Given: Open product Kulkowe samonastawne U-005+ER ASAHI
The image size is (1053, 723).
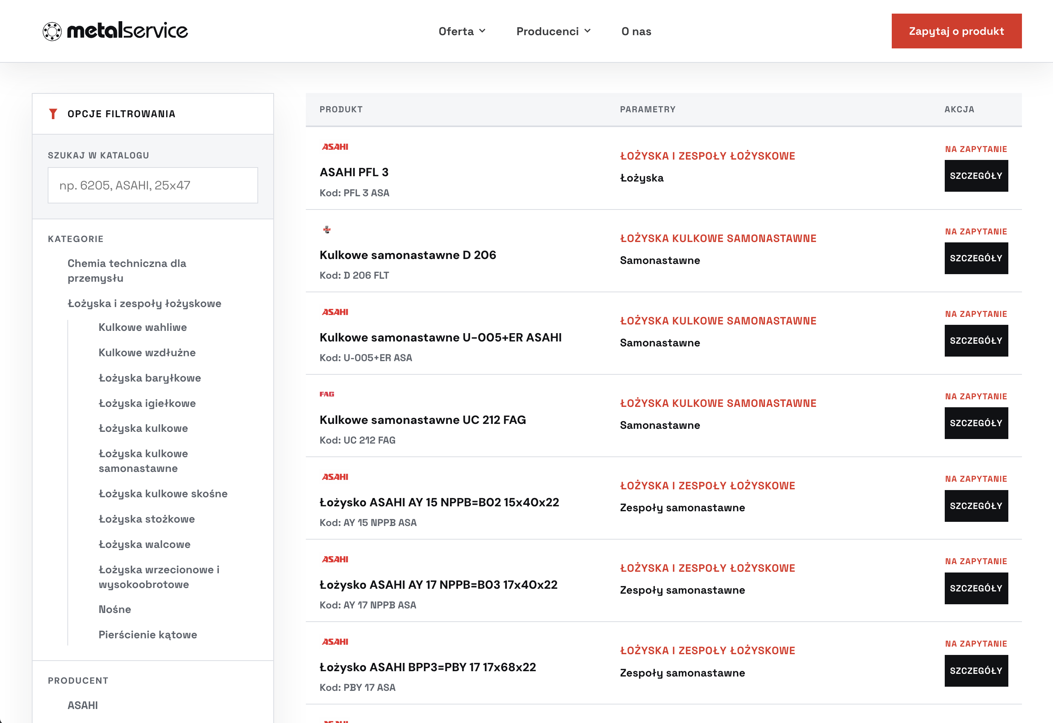Looking at the screenshot, I should (440, 338).
